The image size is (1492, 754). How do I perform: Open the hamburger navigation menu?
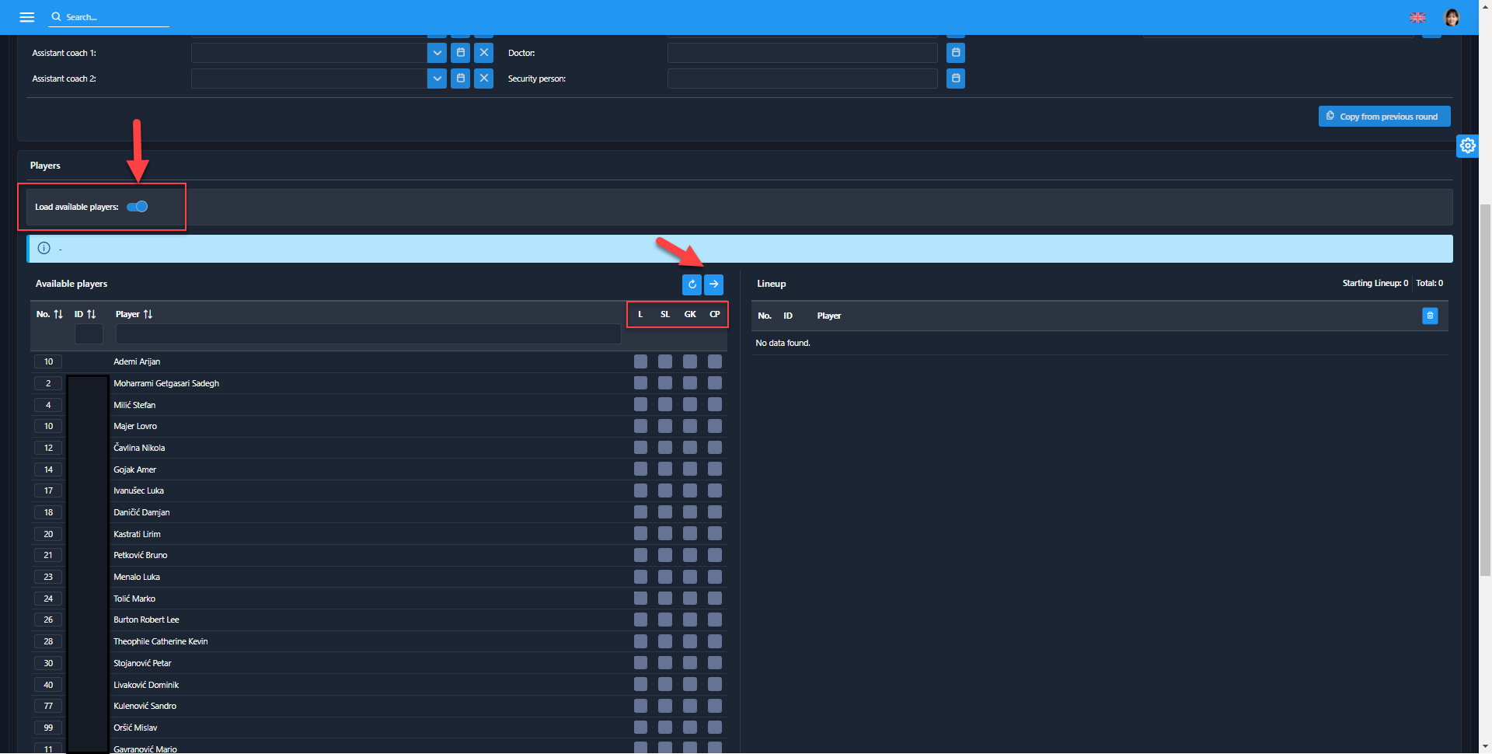[27, 17]
